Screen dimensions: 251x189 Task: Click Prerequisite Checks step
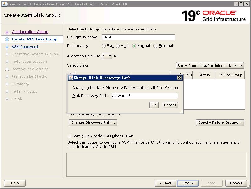coord(29,76)
